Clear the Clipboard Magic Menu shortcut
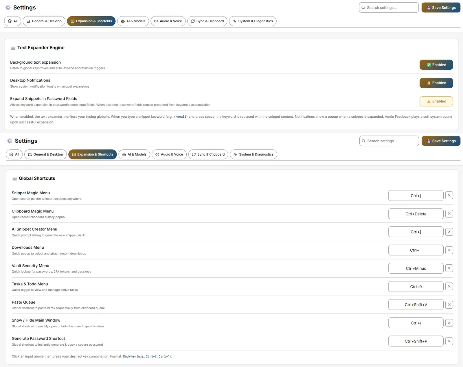Screen dimensions: 463x367 click(449, 214)
